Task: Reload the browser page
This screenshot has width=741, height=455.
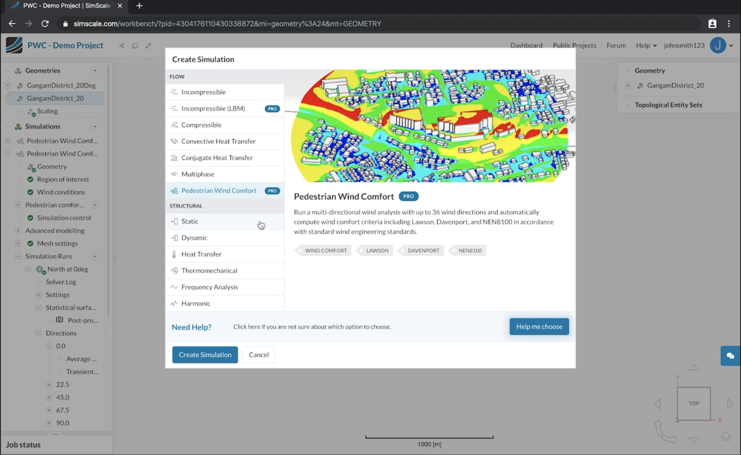Action: tap(45, 24)
